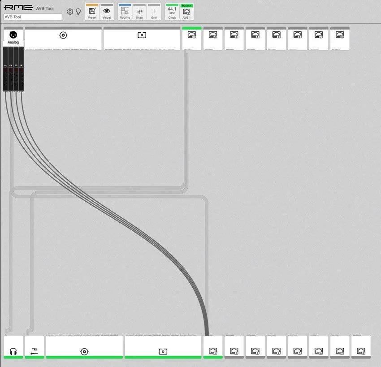Select the optical MADI input block
This screenshot has height=367, width=381.
point(142,39)
